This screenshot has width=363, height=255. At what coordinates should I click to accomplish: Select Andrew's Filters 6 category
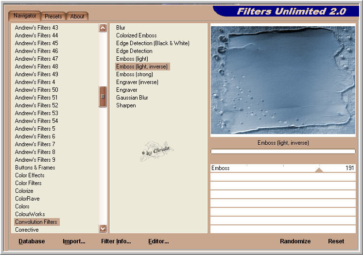(x=35, y=136)
